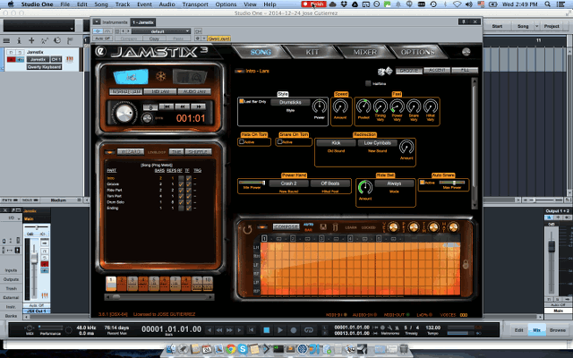Click the bar editor save disk icon
Image resolution: width=573 pixels, height=358 pixels.
pos(323,226)
